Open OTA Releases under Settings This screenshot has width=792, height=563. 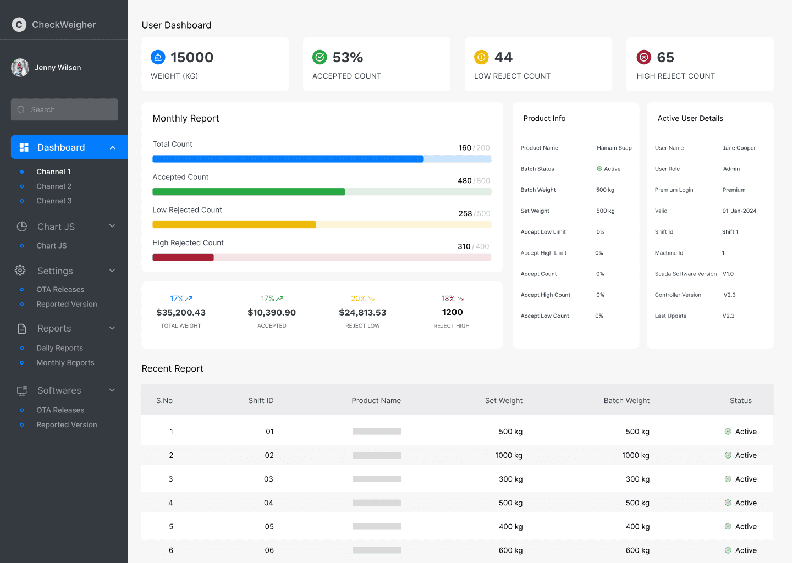click(x=61, y=290)
